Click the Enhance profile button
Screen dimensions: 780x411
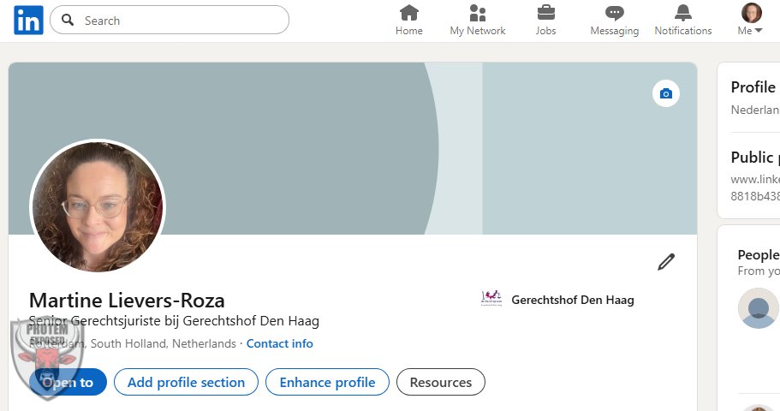coord(327,382)
